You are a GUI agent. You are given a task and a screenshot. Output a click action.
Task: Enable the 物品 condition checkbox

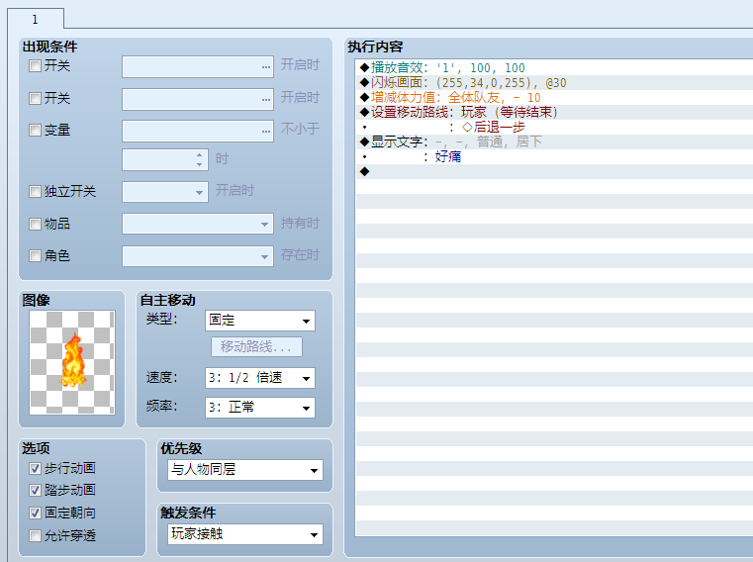[35, 224]
